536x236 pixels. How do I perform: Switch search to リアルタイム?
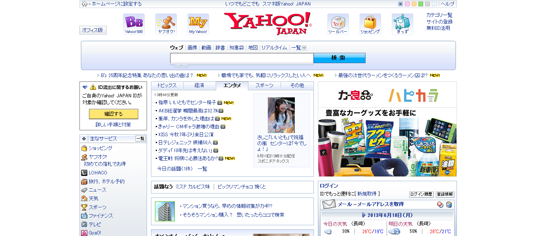[274, 48]
